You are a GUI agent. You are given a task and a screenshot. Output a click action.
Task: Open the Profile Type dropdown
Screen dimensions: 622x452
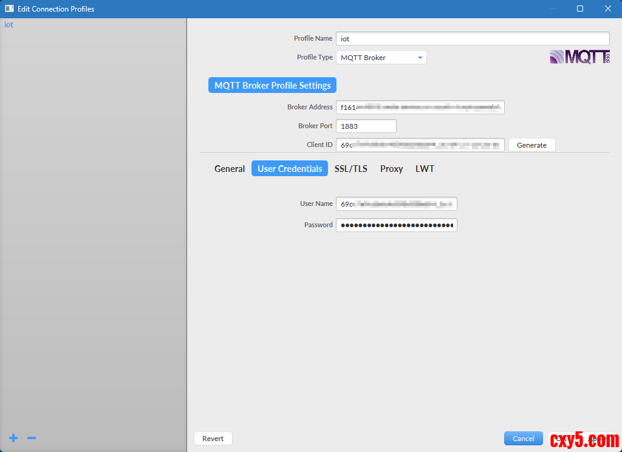point(381,58)
